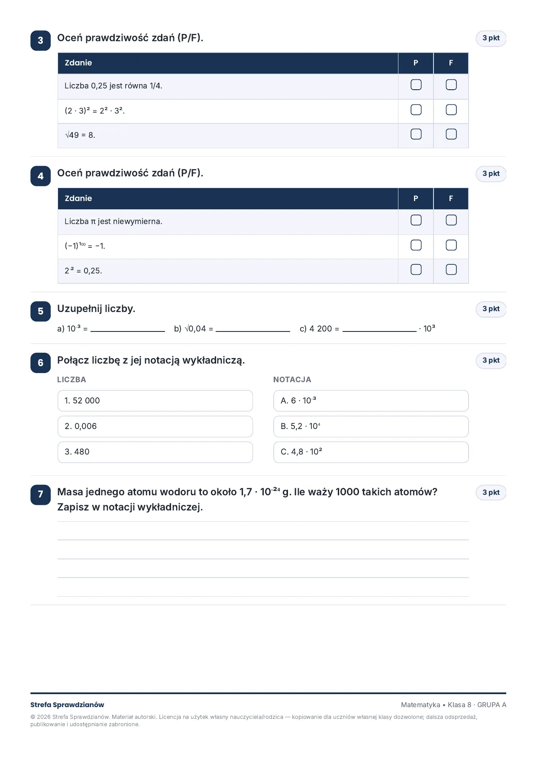Mark P for 'Liczba π jest niewymierna'
Image resolution: width=537 pixels, height=760 pixels.
416,221
